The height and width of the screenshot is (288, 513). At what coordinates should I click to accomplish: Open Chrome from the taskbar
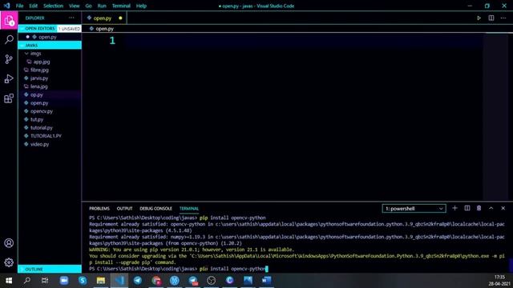pos(156,281)
